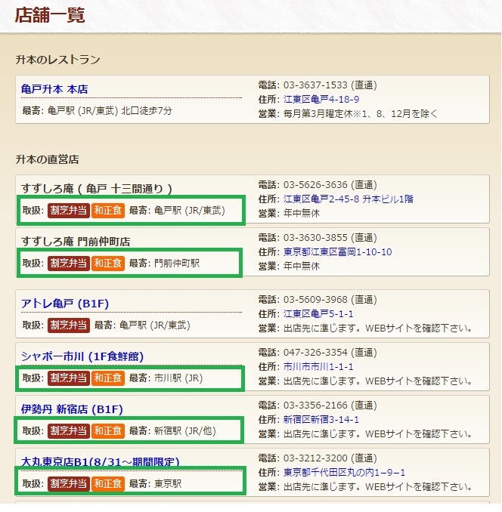Open address link 市川市市川1-1-1
Screen dimensions: 502x512
318,367
